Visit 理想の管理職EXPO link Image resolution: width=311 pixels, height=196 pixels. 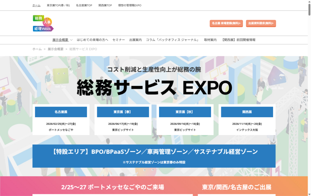tap(130, 5)
